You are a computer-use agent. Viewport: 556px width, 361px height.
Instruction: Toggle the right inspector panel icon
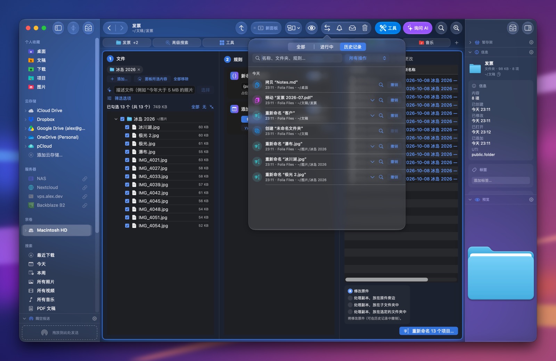pos(528,28)
